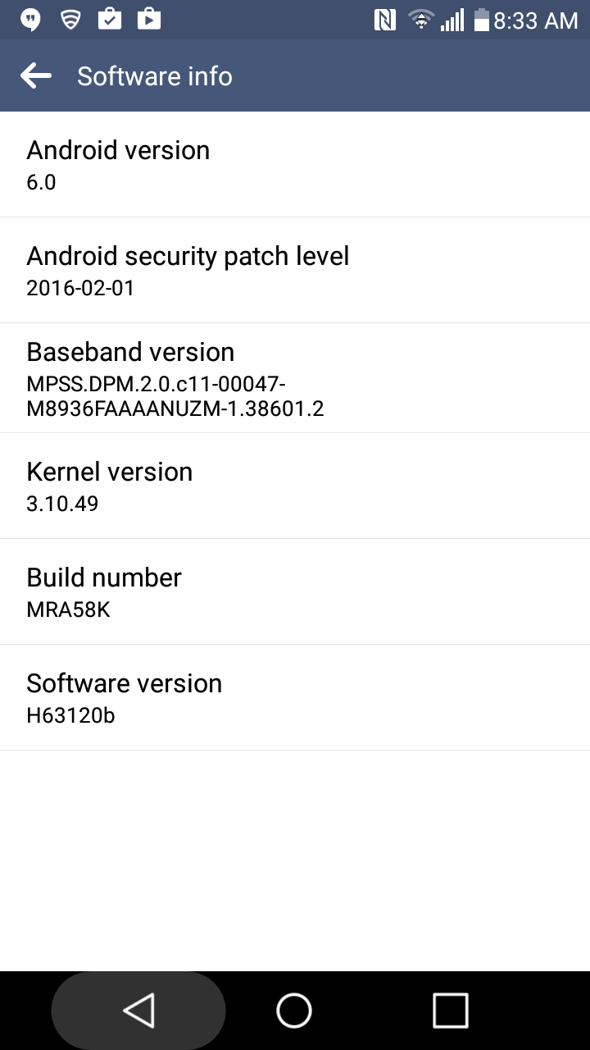
Task: Tap the Software info title text
Action: 155,76
